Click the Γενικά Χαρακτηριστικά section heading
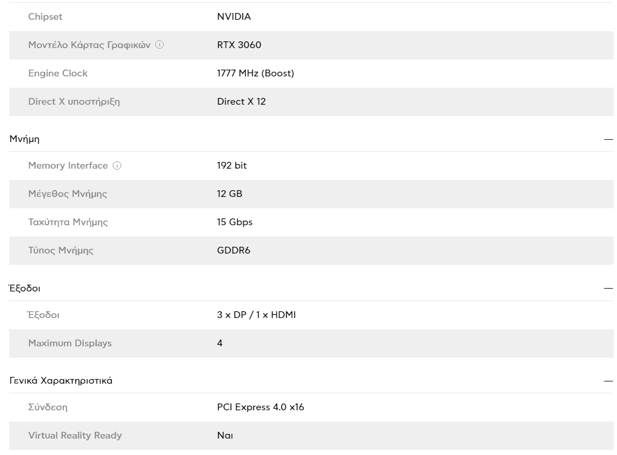Screen dimensions: 617x455 pyautogui.click(x=61, y=380)
